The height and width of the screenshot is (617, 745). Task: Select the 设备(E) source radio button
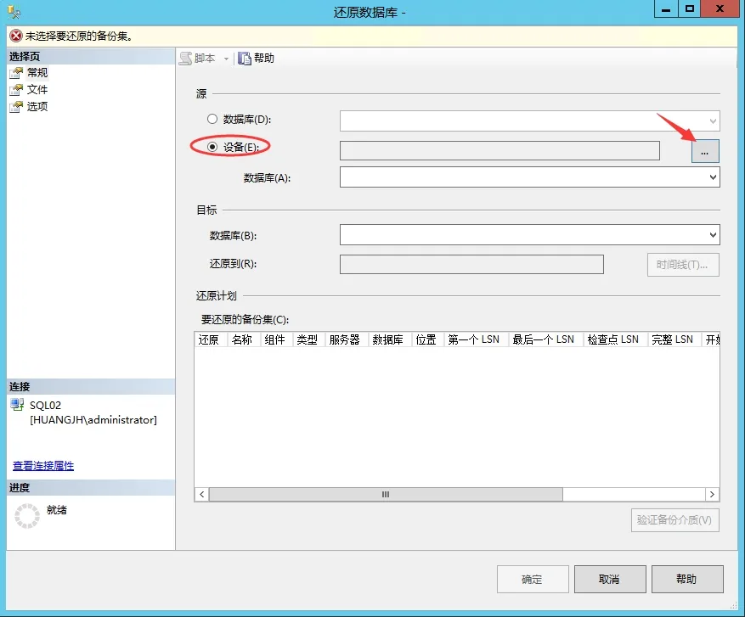(x=212, y=147)
